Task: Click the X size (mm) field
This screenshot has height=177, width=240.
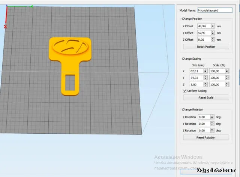Action: 197,71
